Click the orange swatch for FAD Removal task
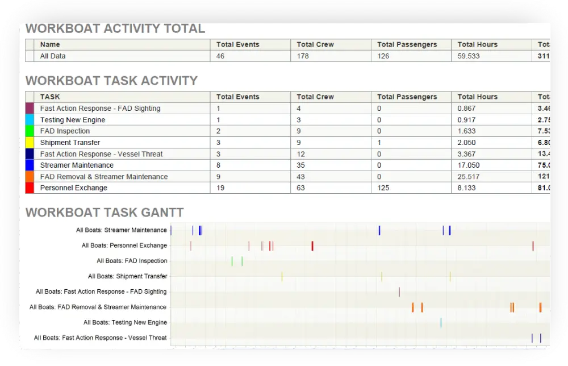Screen dimensions: 568x366 [30, 177]
